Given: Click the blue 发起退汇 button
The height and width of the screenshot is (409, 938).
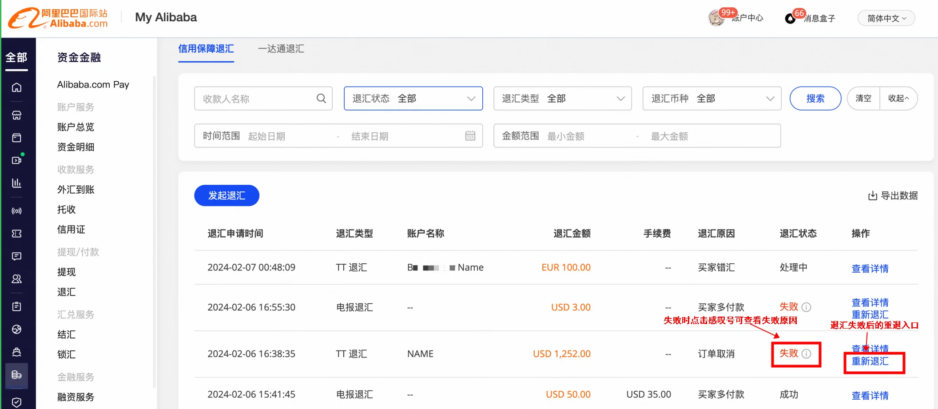Looking at the screenshot, I should click(227, 195).
